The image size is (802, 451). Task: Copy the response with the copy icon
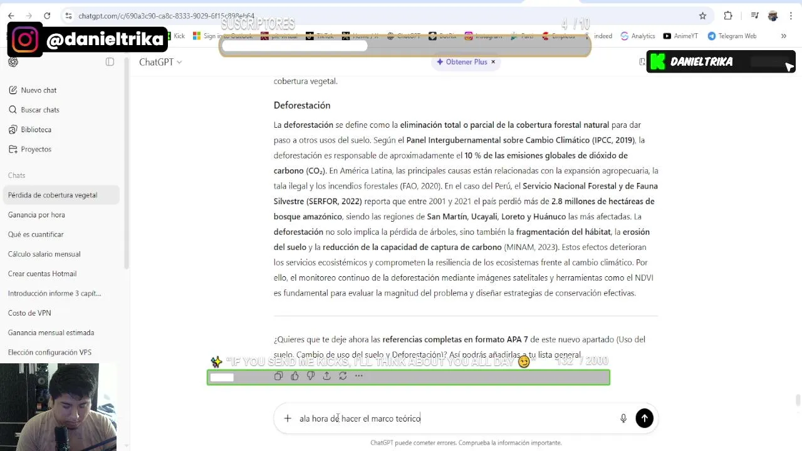click(278, 376)
